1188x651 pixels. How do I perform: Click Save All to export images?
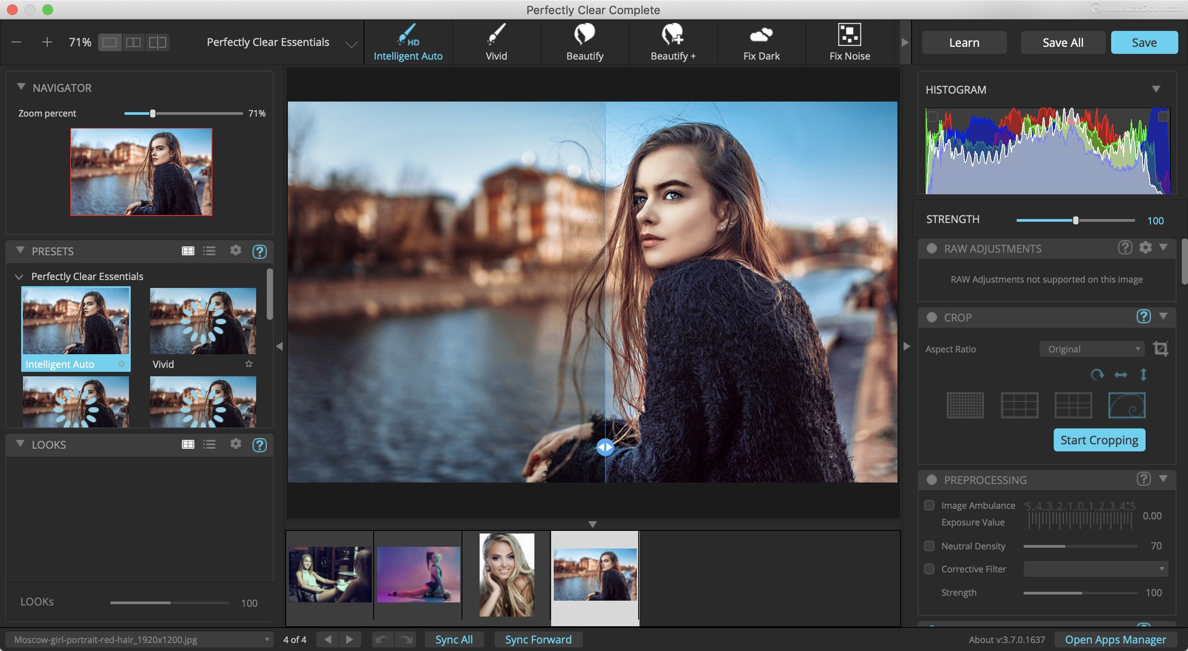[x=1063, y=42]
